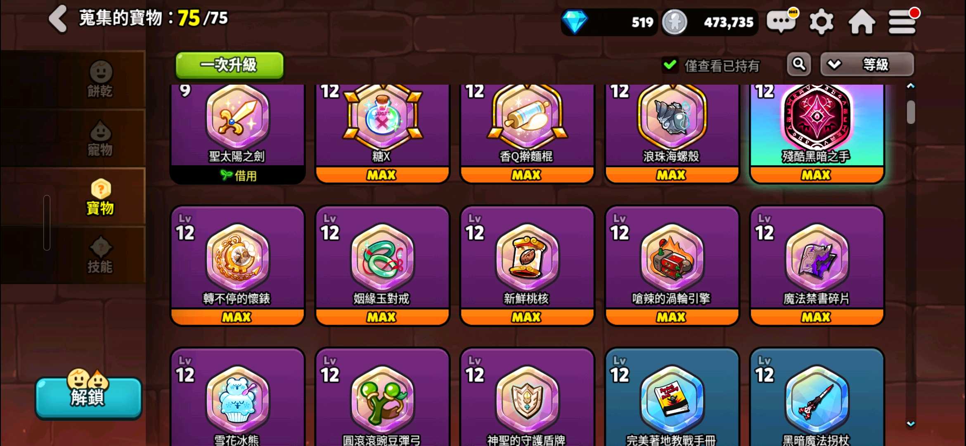Select the 殘酷黑暗之手 treasure card
Screen dimensions: 966x446
(817, 133)
